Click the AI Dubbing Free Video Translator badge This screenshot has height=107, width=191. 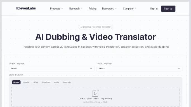95,27
